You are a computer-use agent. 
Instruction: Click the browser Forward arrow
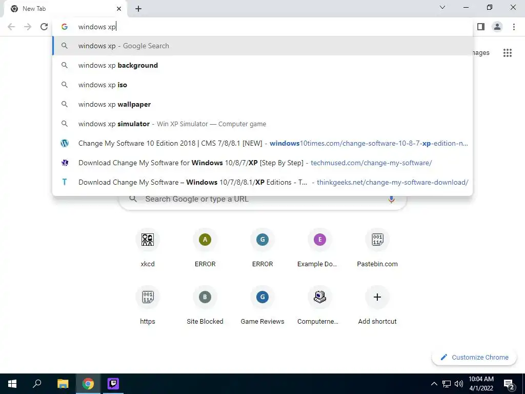[x=28, y=27]
